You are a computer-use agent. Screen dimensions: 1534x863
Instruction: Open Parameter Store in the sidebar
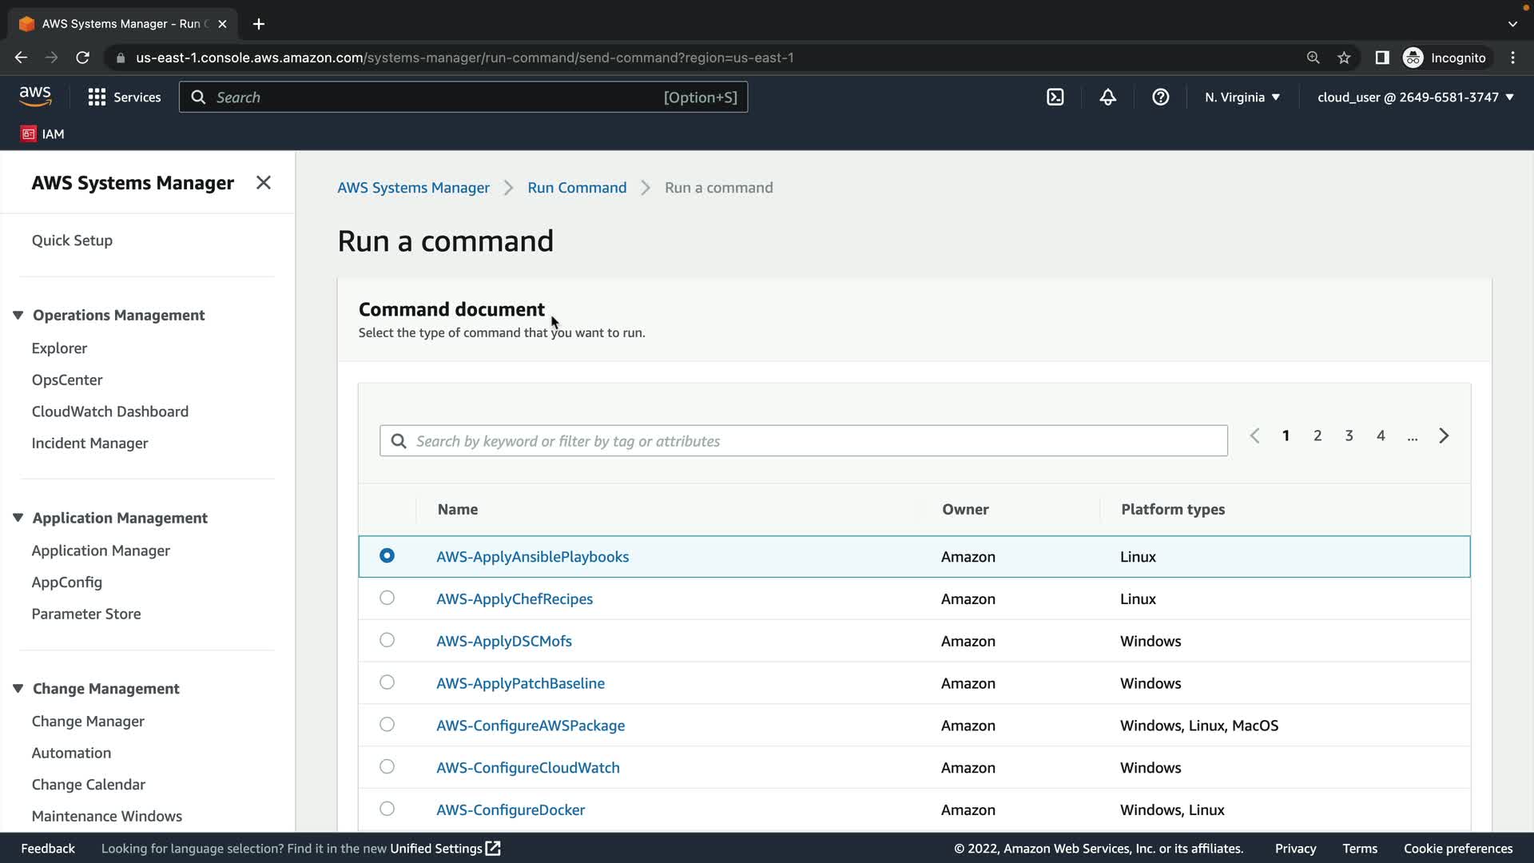[86, 614]
